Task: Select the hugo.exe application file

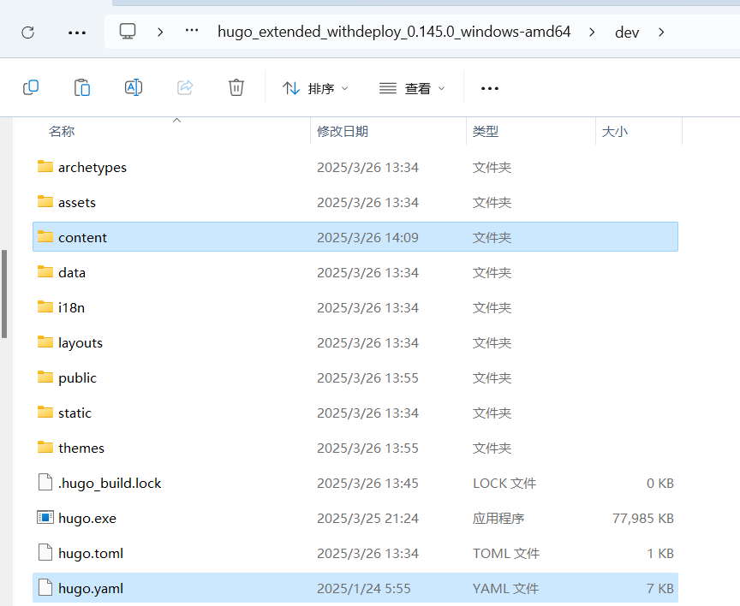Action: click(x=87, y=518)
